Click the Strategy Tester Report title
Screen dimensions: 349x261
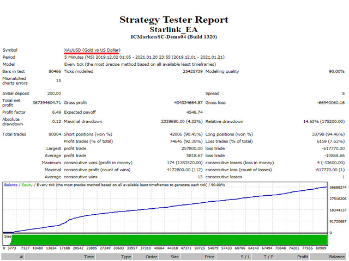(174, 20)
